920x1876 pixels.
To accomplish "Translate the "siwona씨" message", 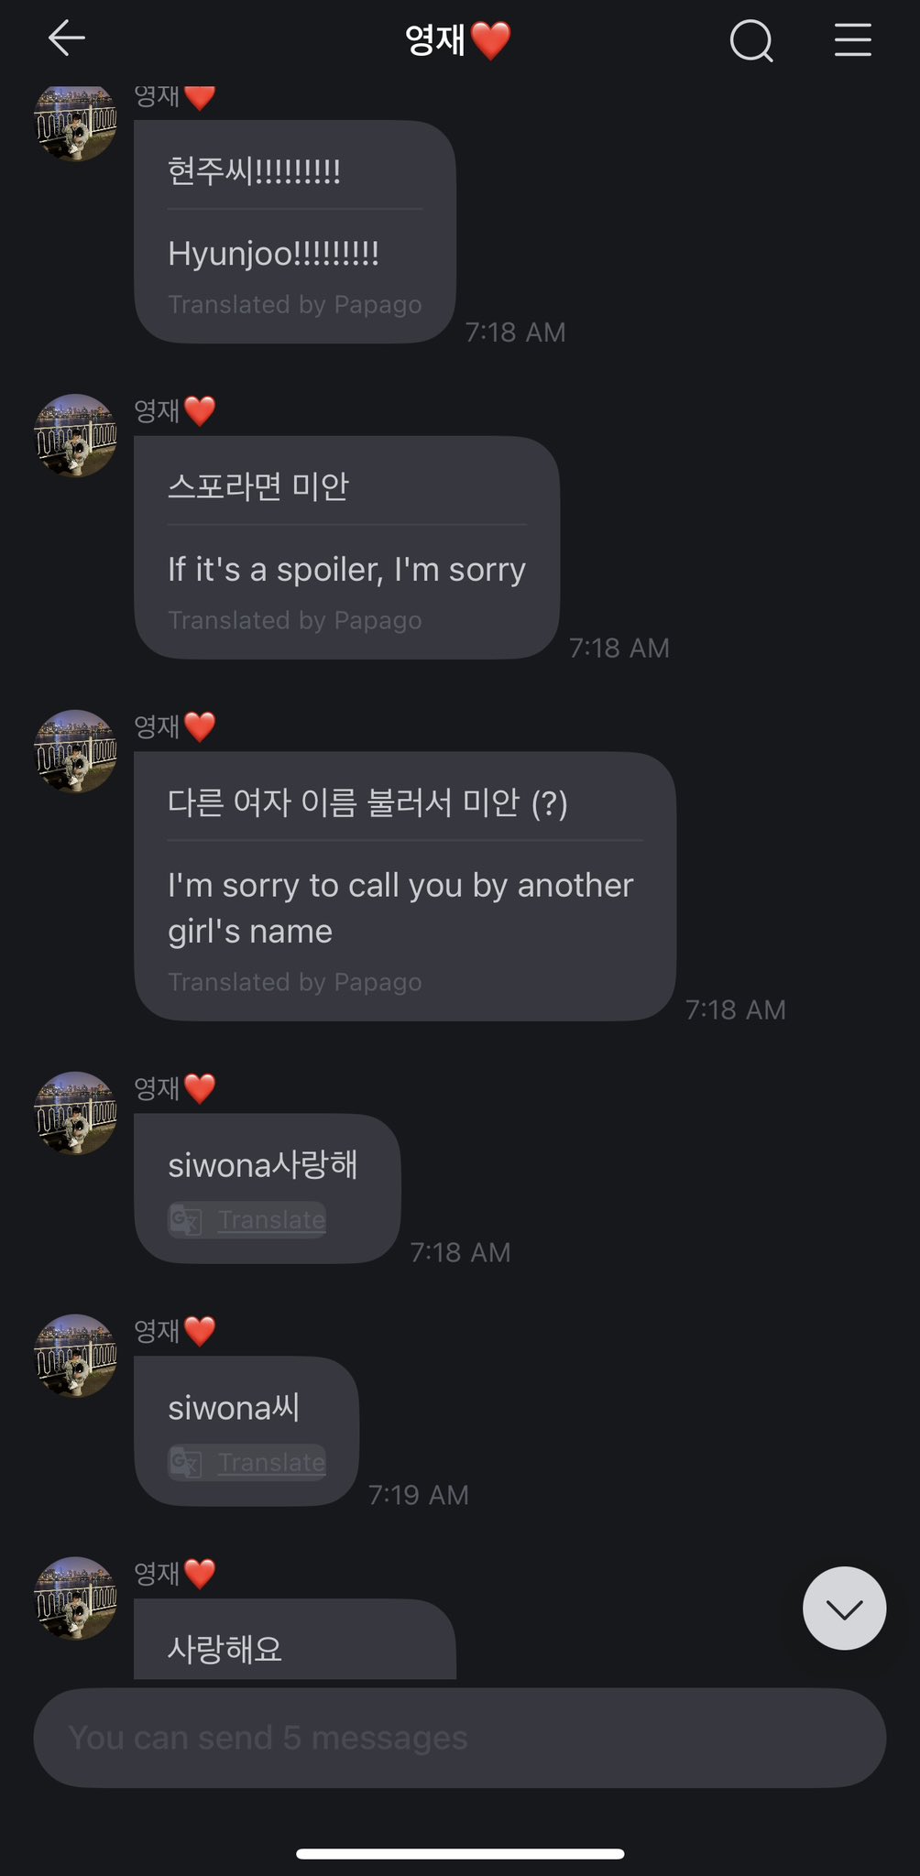I will pos(271,1463).
